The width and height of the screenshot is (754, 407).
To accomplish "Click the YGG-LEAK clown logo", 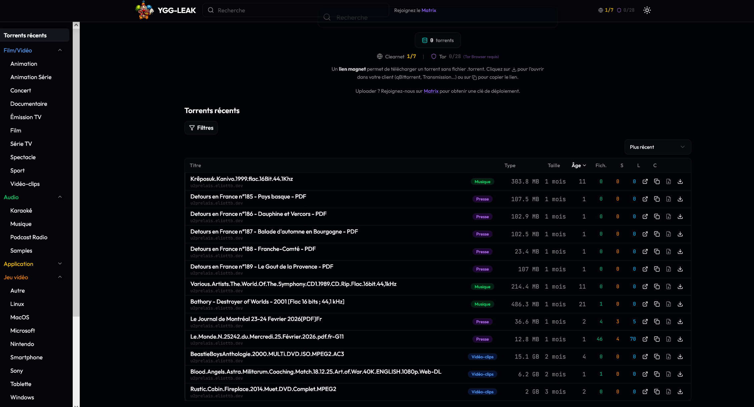I will coord(144,10).
